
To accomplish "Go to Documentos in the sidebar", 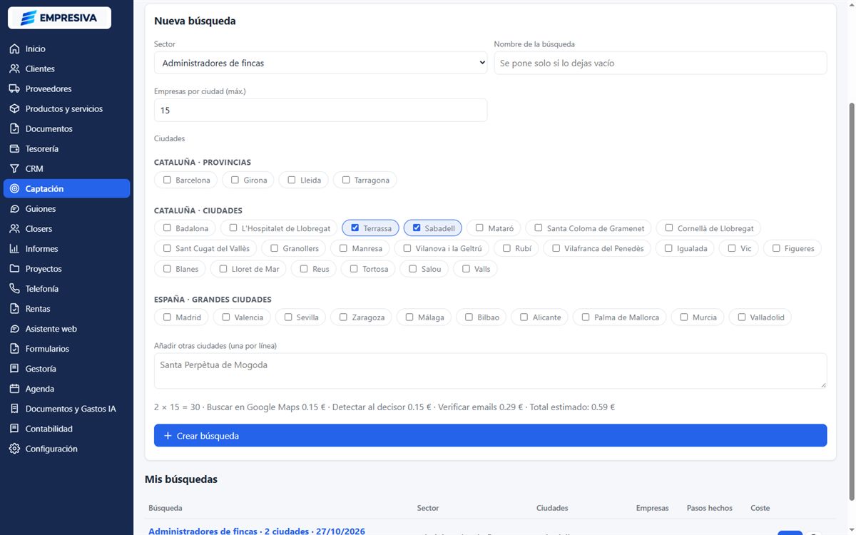I will point(67,129).
